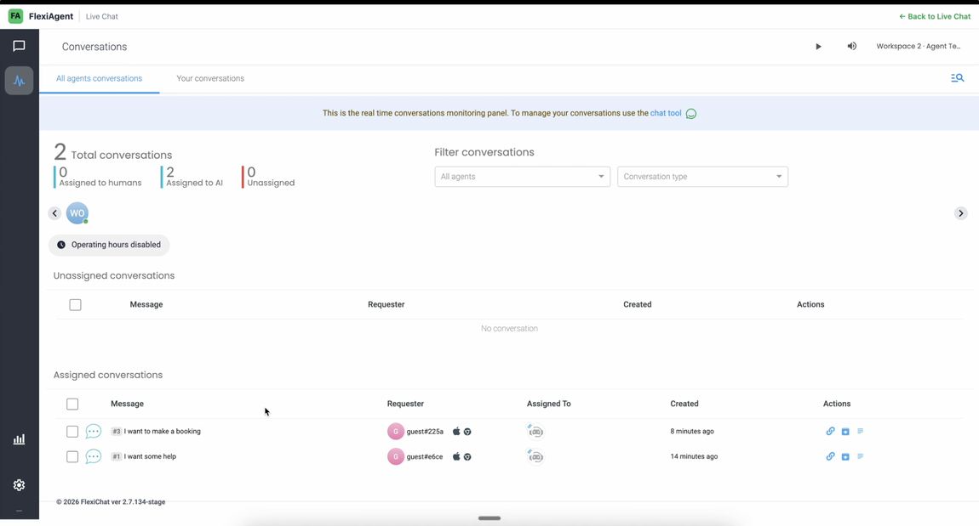
Task: Switch to 'All agents conversations' tab
Action: coord(100,78)
